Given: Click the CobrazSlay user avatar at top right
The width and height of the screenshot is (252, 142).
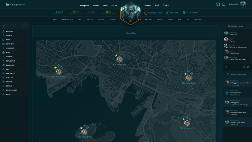Looking at the screenshot, I should [243, 4].
